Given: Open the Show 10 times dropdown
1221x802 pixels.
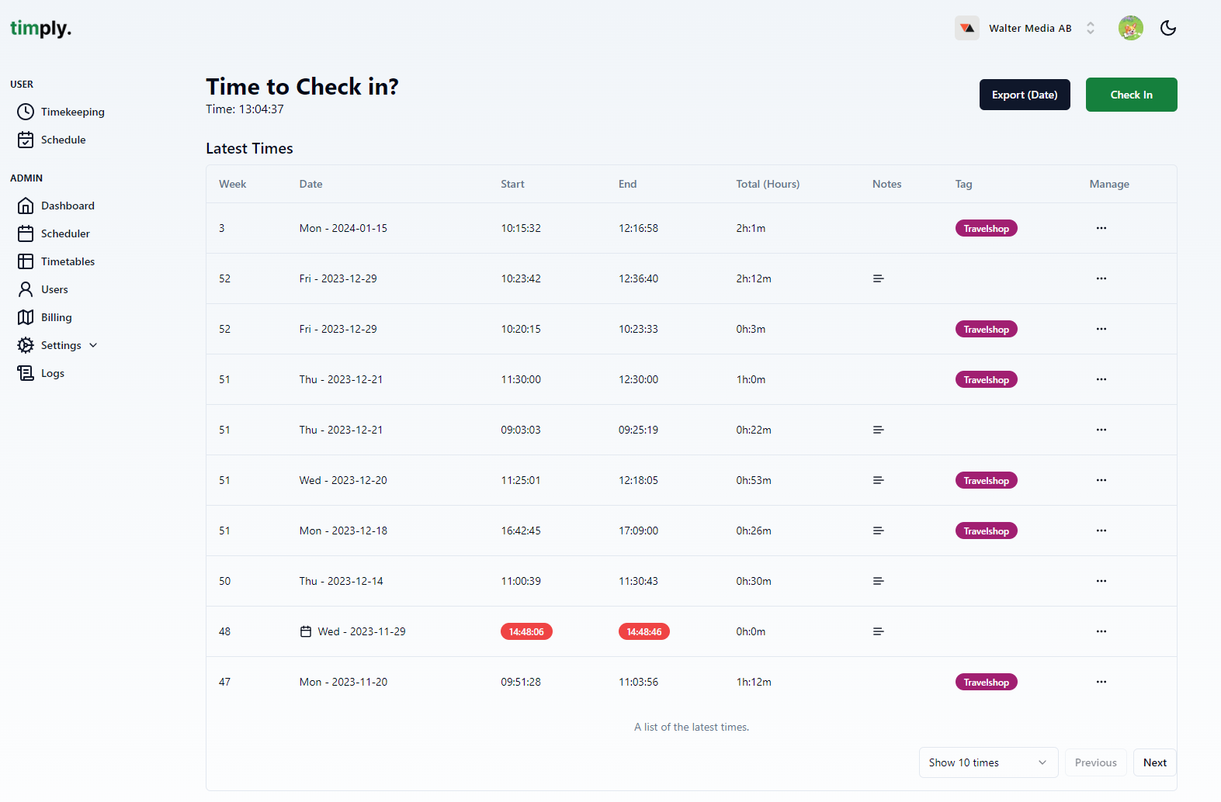Looking at the screenshot, I should (x=988, y=762).
